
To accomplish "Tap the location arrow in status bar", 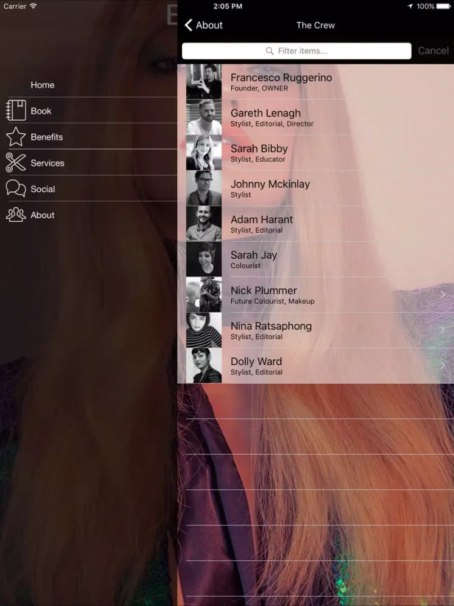I will pyautogui.click(x=410, y=6).
